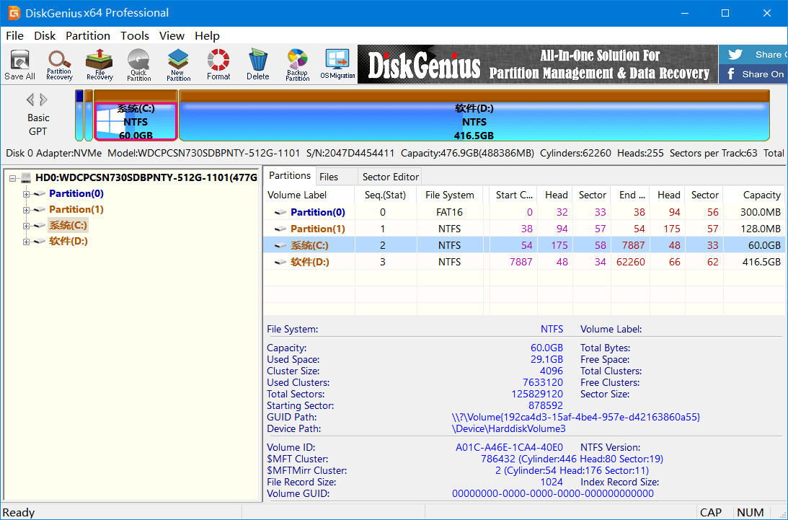
Task: Switch to the Sector Editor tab
Action: 390,177
